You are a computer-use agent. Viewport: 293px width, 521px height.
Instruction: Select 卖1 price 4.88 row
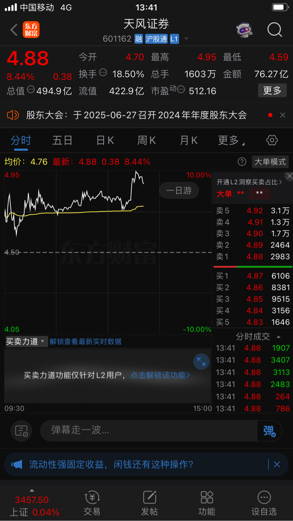253,257
